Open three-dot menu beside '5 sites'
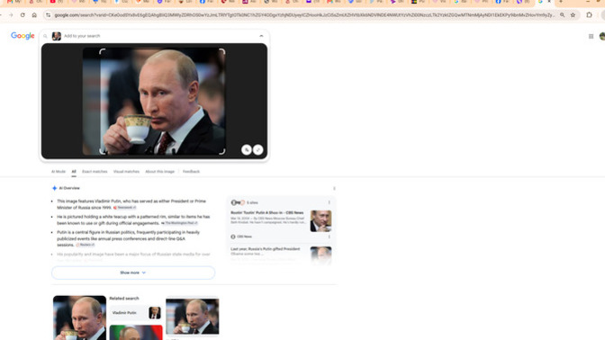 [x=330, y=202]
